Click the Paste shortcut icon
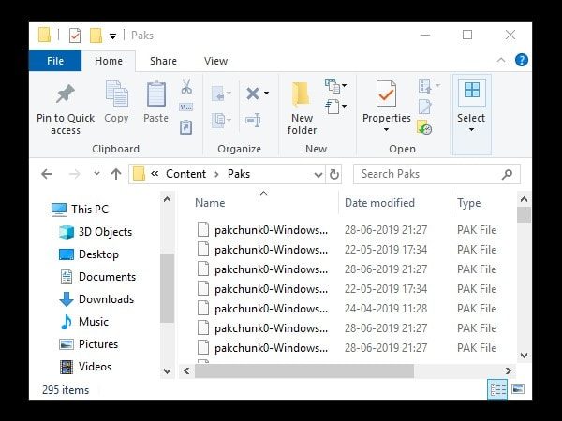The height and width of the screenshot is (421, 562). 186,127
